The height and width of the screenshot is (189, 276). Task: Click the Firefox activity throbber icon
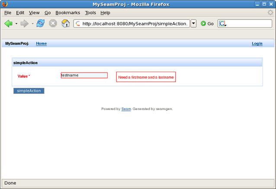pos(270,13)
